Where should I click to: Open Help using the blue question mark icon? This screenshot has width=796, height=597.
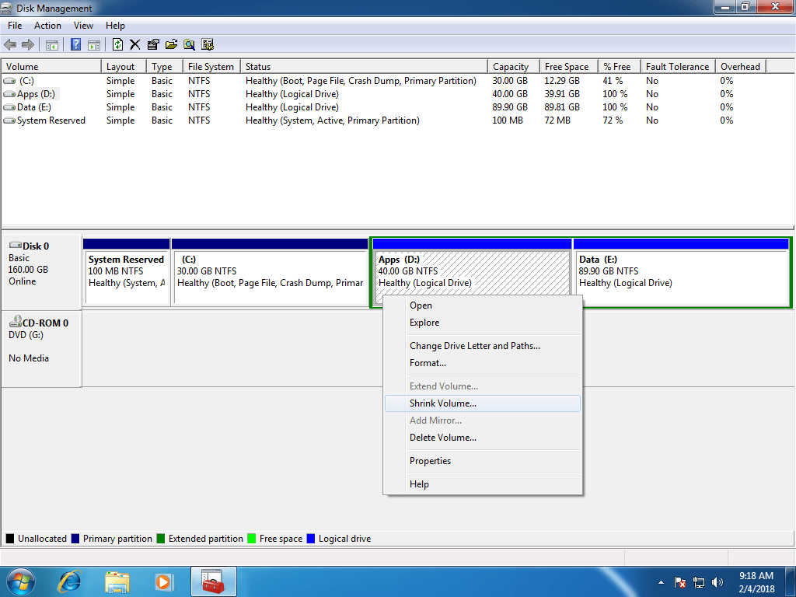click(75, 44)
